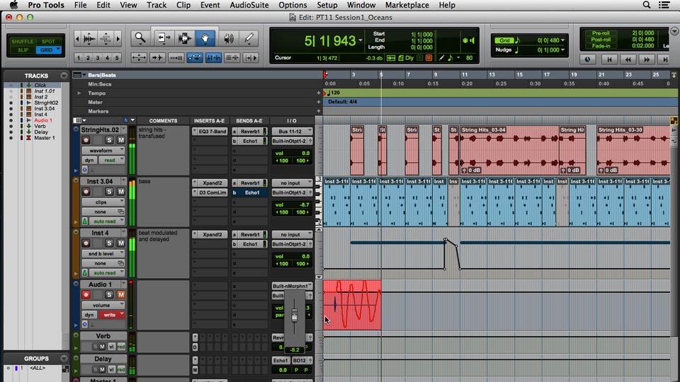Open the Apple menu
This screenshot has width=680, height=382.
click(13, 5)
